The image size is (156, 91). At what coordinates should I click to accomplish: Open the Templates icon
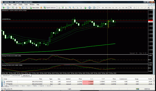[94, 7]
